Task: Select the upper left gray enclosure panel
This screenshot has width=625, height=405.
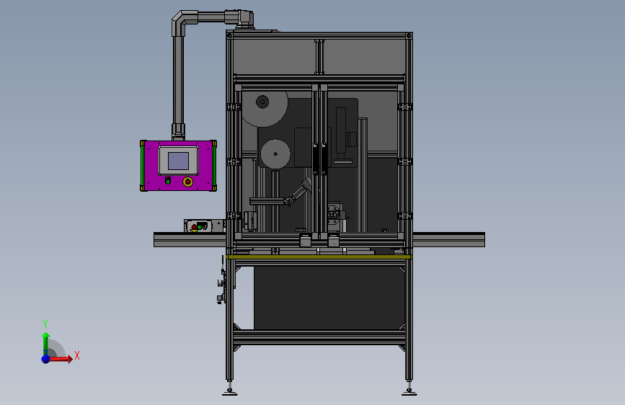Action: [x=274, y=56]
